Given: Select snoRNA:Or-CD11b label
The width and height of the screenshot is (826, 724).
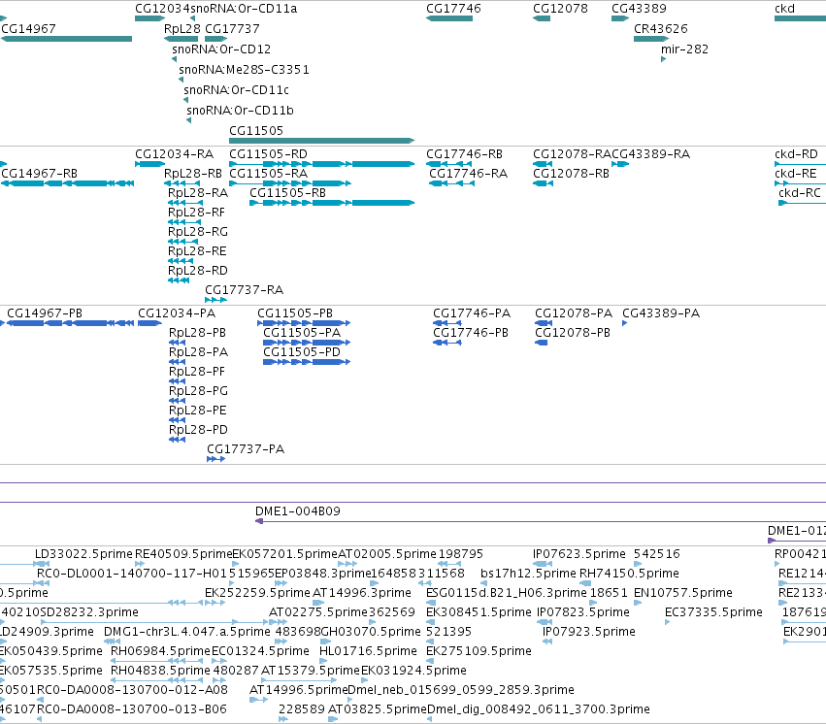Looking at the screenshot, I should point(240,110).
